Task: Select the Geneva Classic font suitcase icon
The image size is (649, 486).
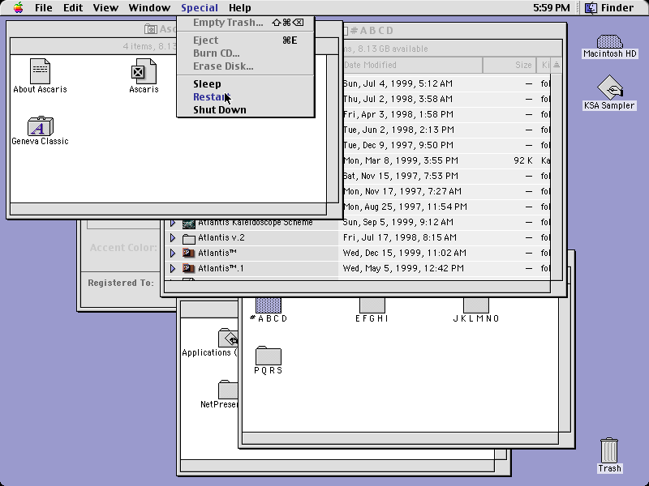Action: click(40, 126)
